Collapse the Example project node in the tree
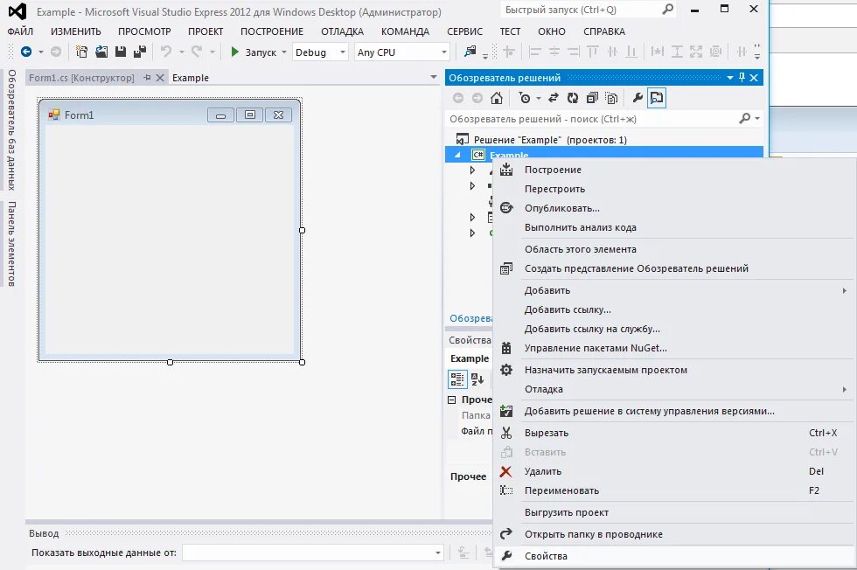The height and width of the screenshot is (570, 857). [x=458, y=156]
